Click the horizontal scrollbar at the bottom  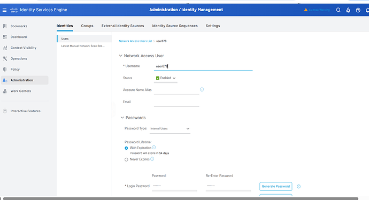181,199
